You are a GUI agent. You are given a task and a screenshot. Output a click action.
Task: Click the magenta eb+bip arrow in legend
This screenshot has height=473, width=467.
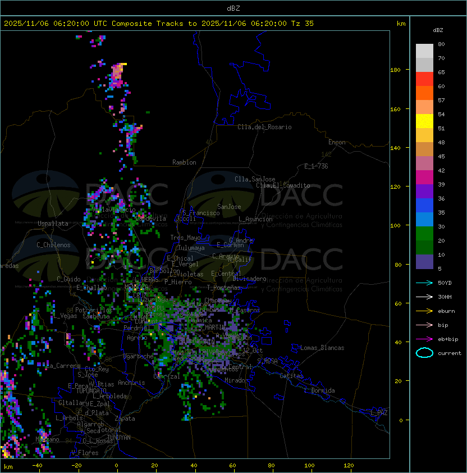coord(424,339)
